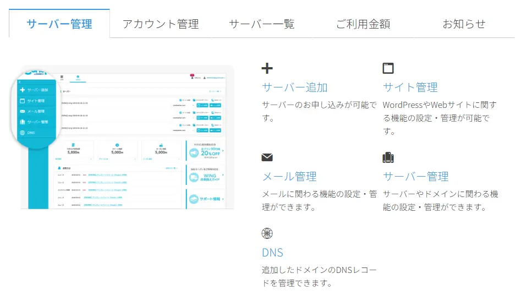Open the メール管理 link
Image resolution: width=532 pixels, height=306 pixels.
click(x=289, y=177)
